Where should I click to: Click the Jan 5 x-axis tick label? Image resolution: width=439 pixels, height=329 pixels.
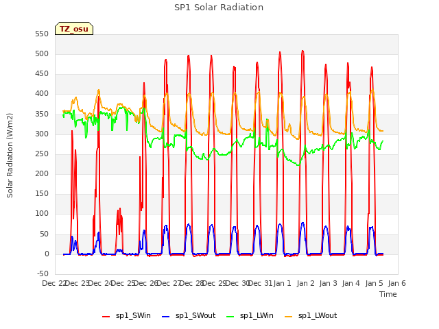(374, 283)
